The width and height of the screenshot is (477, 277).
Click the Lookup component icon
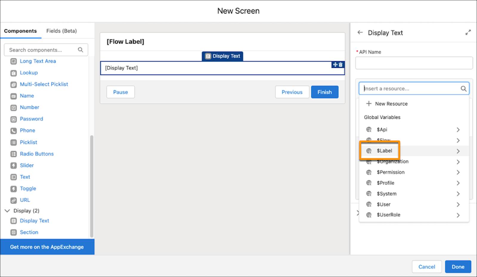[14, 73]
